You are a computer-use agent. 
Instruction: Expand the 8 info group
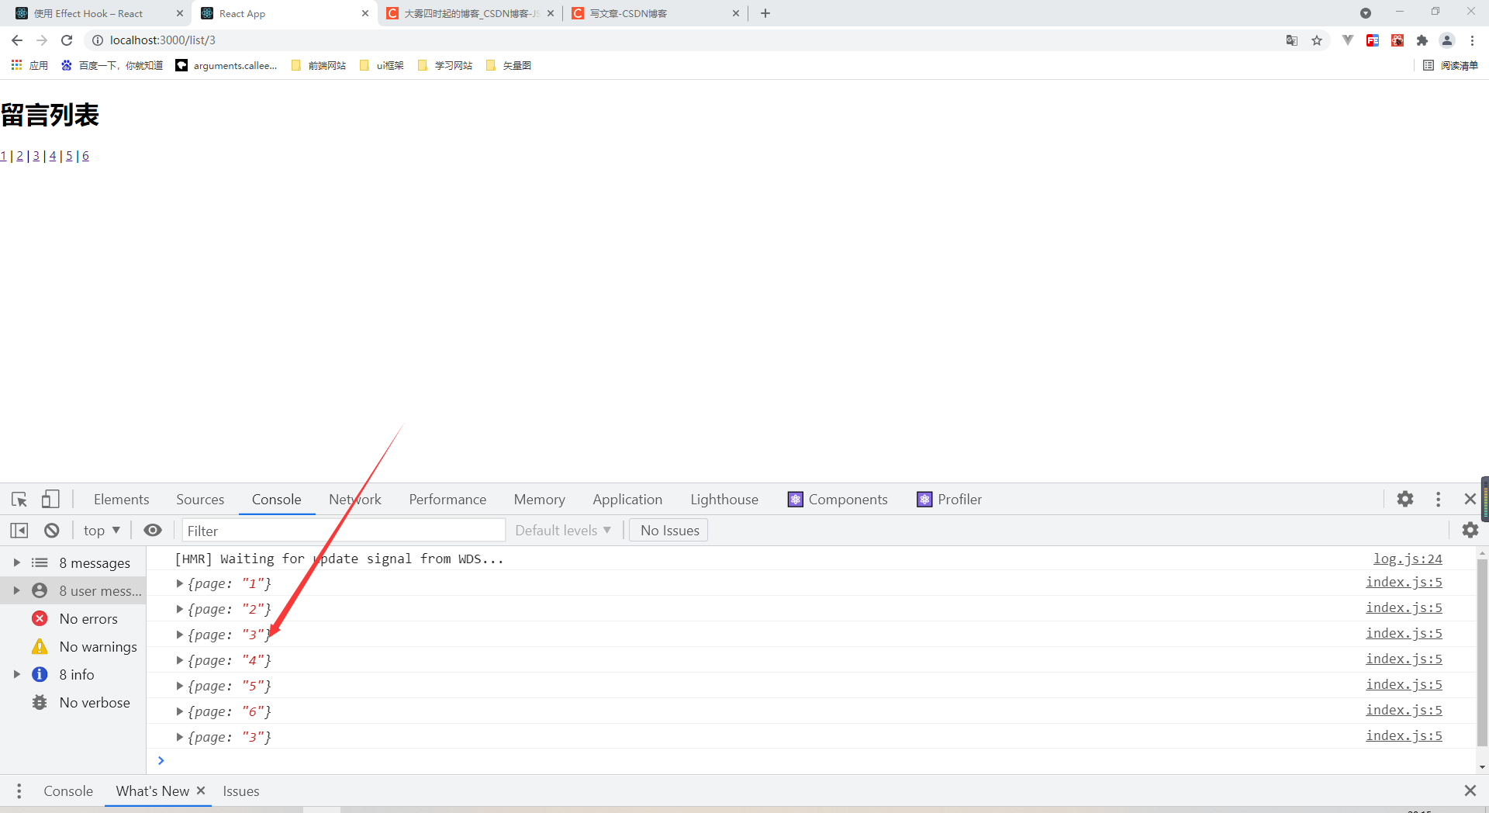tap(16, 674)
